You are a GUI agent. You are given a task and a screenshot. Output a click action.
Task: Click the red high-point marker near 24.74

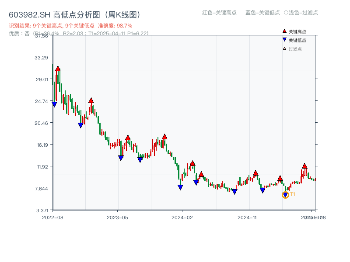pyautogui.click(x=91, y=100)
